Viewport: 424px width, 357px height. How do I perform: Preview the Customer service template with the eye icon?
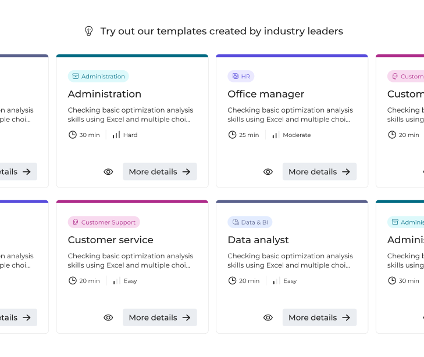click(x=108, y=318)
